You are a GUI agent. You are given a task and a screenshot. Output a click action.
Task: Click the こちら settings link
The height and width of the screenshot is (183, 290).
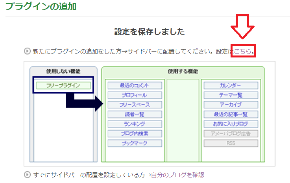pos(242,51)
